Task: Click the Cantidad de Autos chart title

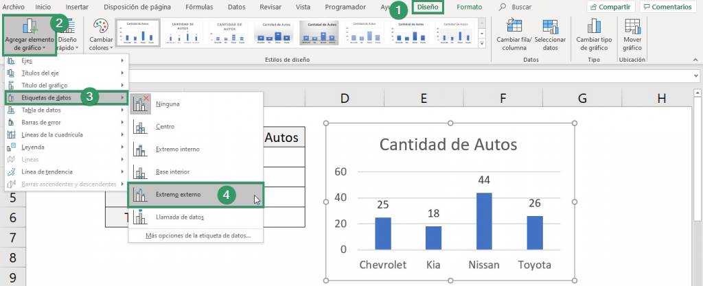Action: tap(448, 145)
